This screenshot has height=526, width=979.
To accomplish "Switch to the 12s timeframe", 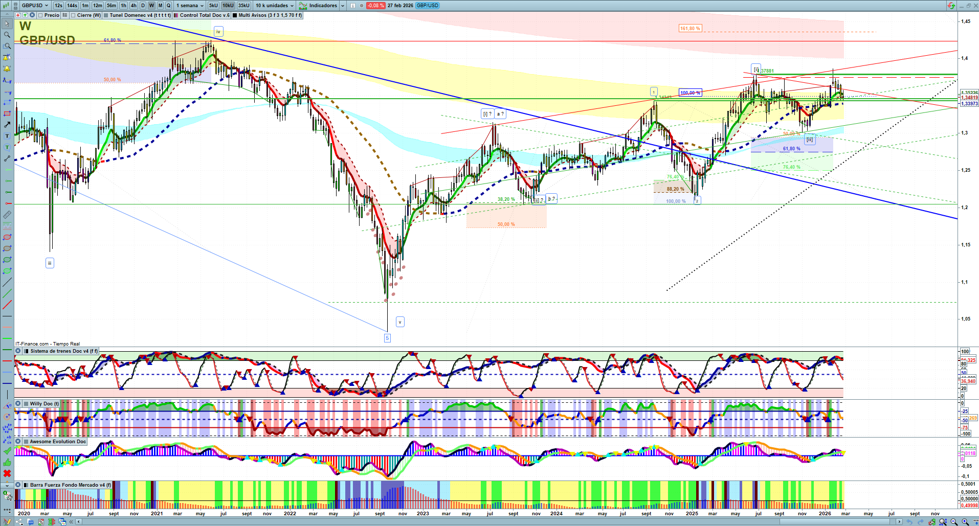I will [58, 6].
